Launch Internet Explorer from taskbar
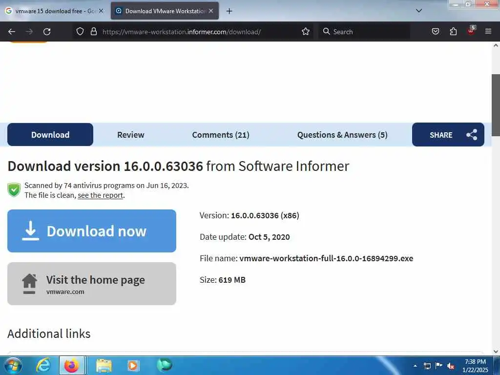Image resolution: width=500 pixels, height=375 pixels. tap(43, 365)
